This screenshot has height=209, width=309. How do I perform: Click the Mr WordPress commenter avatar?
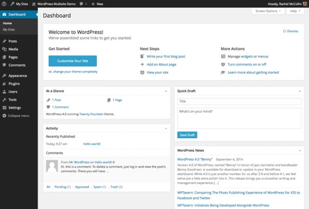[52, 166]
